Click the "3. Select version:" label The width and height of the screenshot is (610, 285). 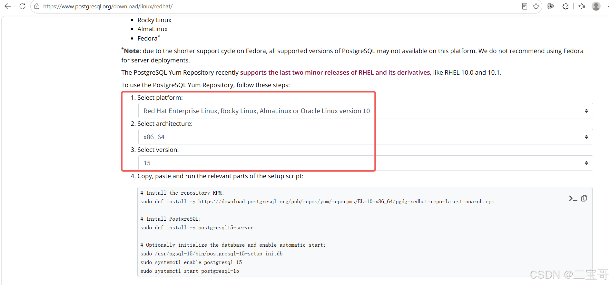pyautogui.click(x=155, y=150)
